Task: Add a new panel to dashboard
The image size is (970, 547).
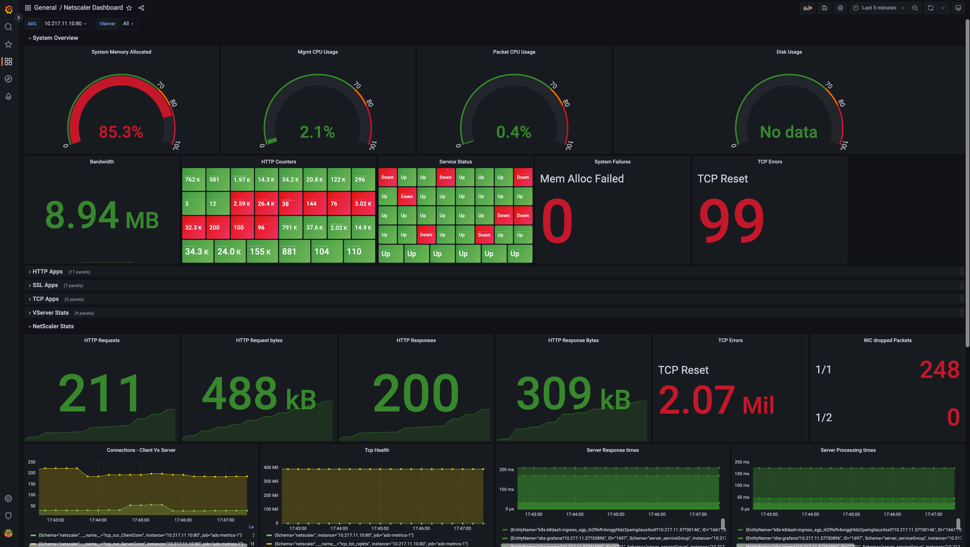Action: [807, 8]
